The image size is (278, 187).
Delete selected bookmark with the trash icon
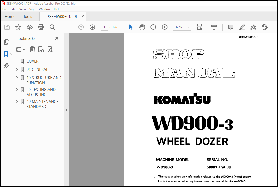[32, 50]
